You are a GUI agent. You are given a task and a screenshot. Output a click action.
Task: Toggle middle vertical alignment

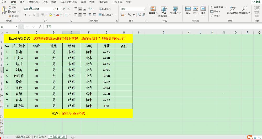(80, 9)
